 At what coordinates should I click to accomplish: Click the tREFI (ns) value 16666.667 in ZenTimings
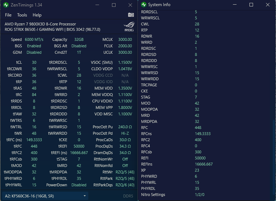click(79, 153)
